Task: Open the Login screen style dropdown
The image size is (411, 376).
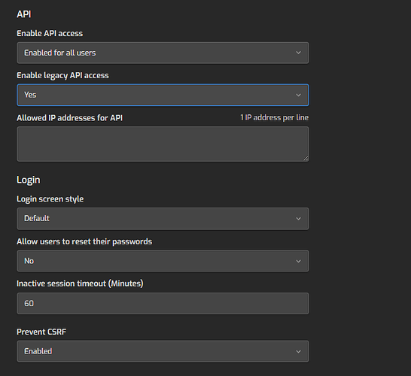Action: [163, 219]
